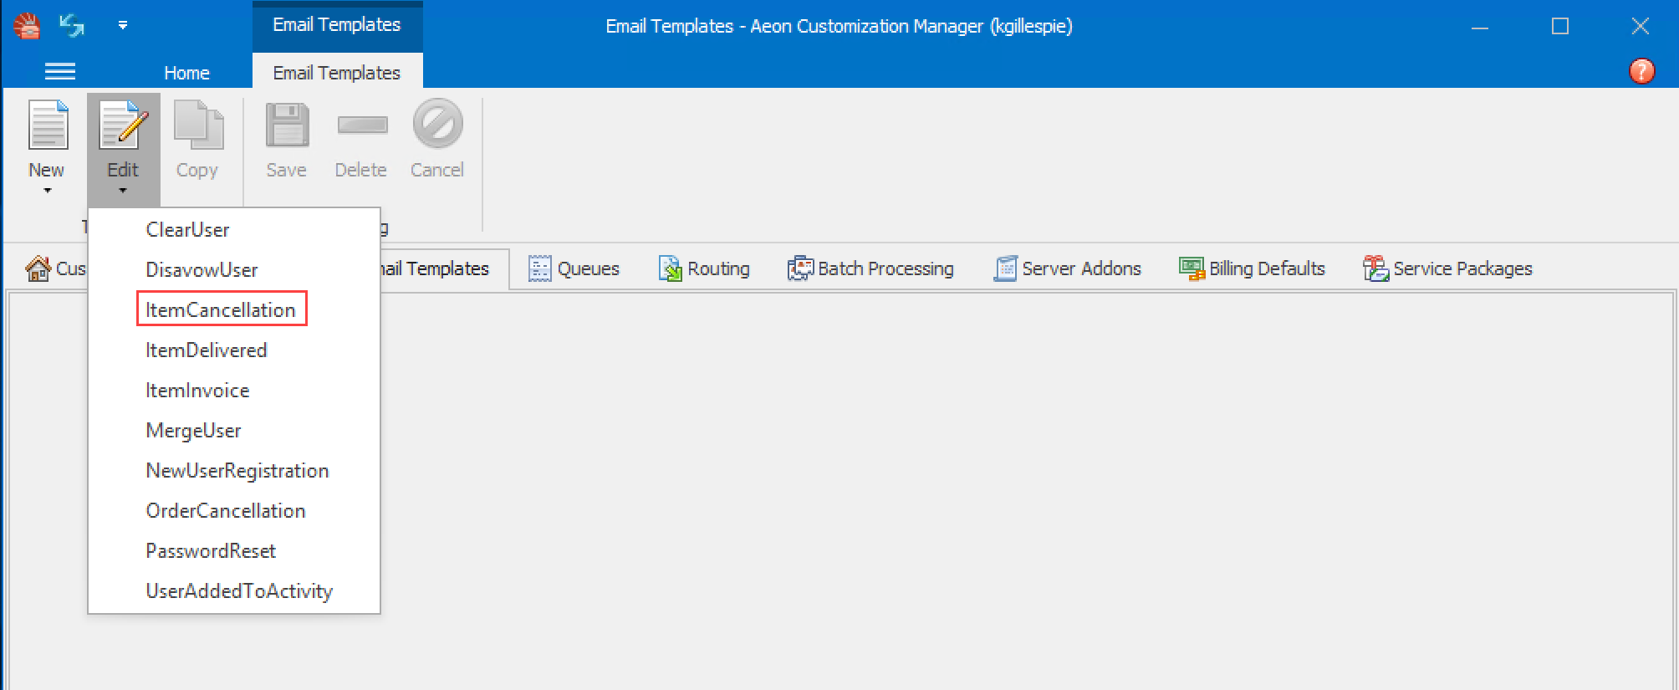1679x690 pixels.
Task: Switch to the Routing tab
Action: point(704,268)
